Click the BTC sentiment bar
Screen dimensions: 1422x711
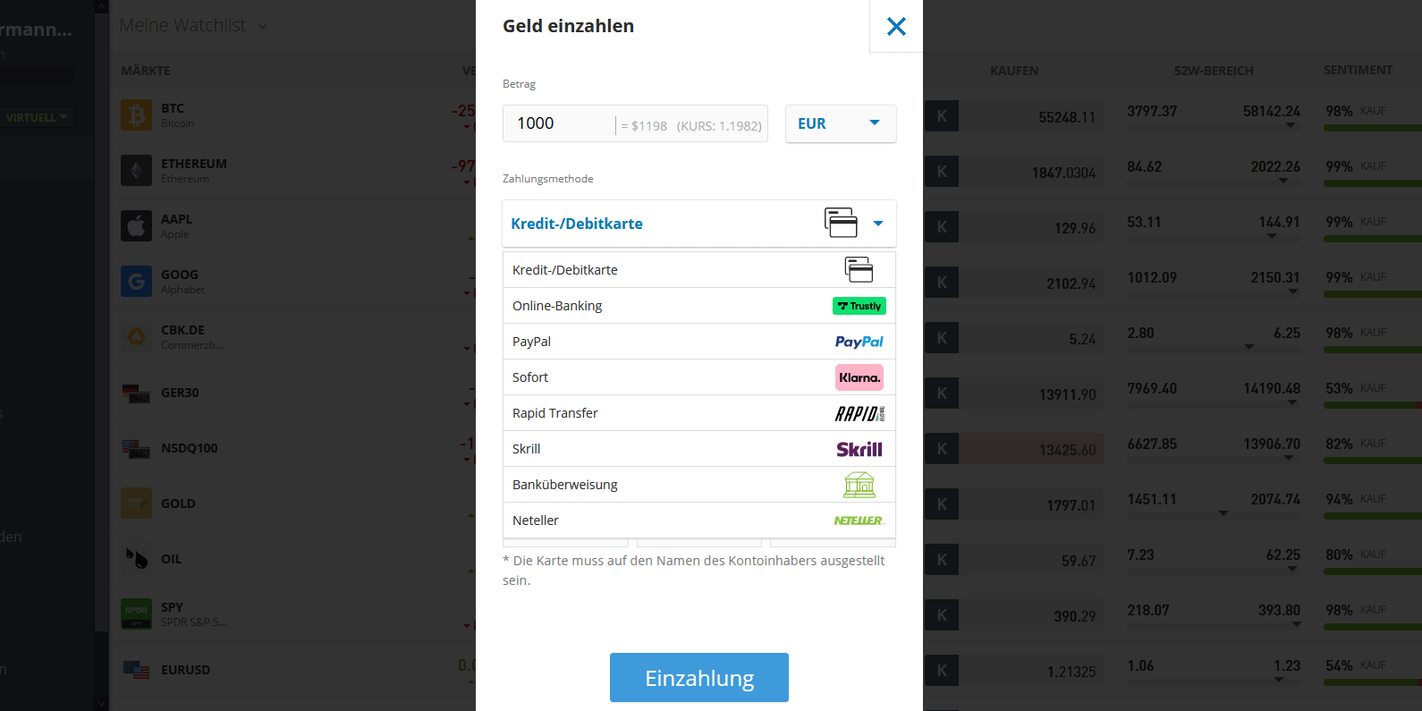coord(1372,128)
